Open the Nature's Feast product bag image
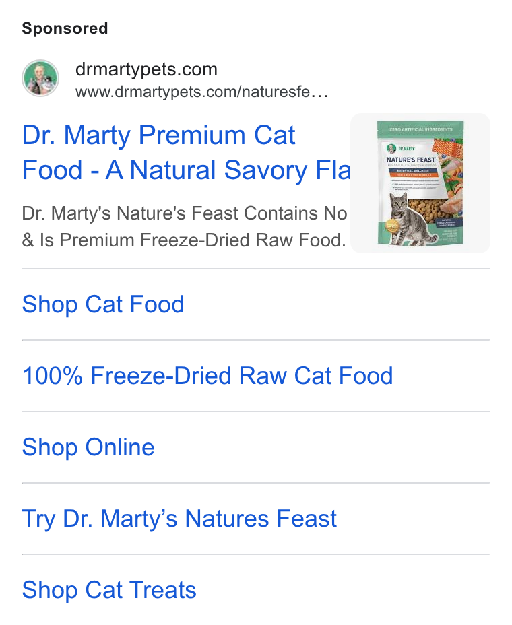Viewport: 512px width, 625px height. click(420, 183)
